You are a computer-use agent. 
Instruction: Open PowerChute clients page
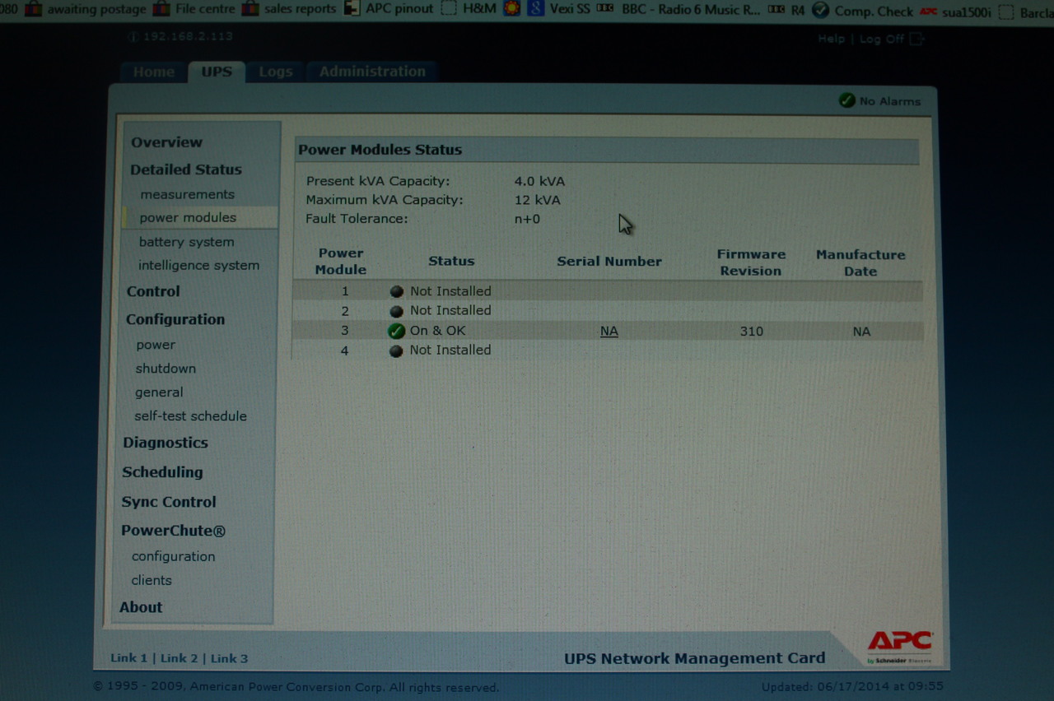pyautogui.click(x=152, y=580)
